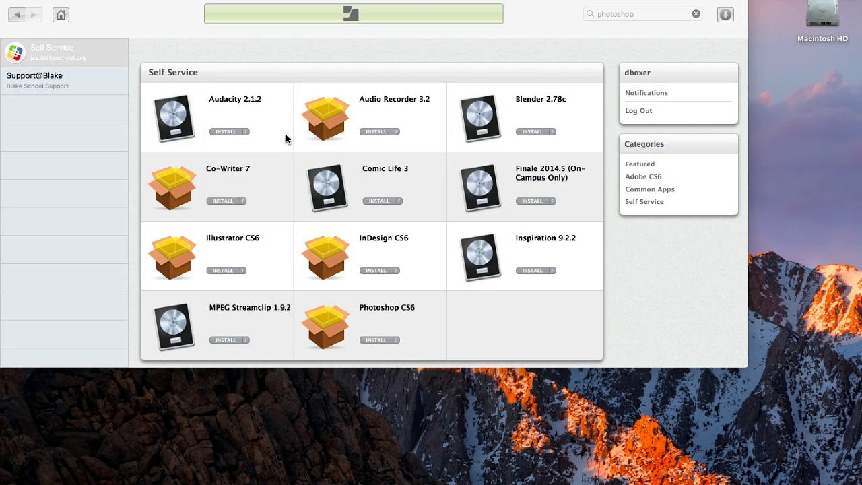Click the Blender 2.78c disk image icon
The image size is (862, 485).
(480, 119)
